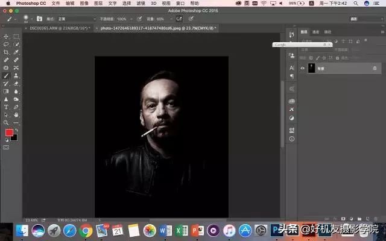Open the History panel icon

pyautogui.click(x=292, y=35)
